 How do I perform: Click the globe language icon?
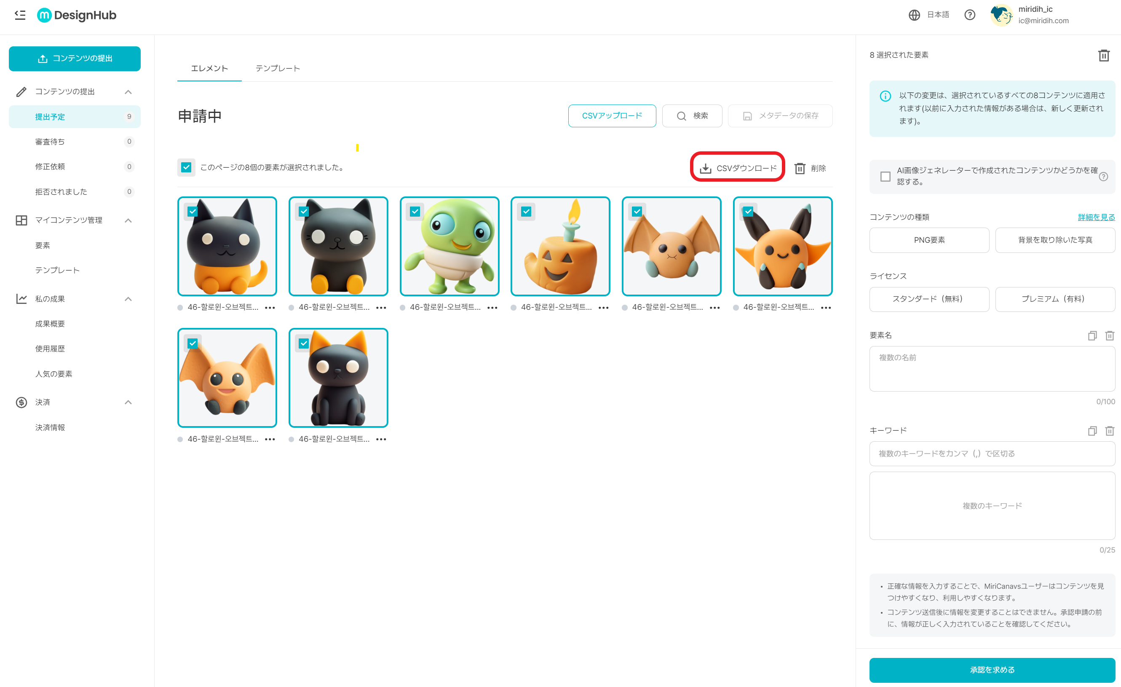[914, 15]
